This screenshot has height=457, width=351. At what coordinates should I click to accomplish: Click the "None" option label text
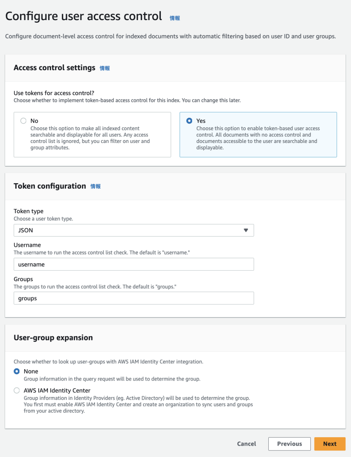pyautogui.click(x=31, y=371)
